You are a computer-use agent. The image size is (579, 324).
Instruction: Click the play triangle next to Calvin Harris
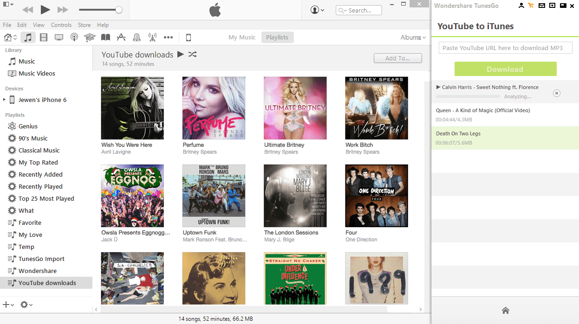pos(438,87)
